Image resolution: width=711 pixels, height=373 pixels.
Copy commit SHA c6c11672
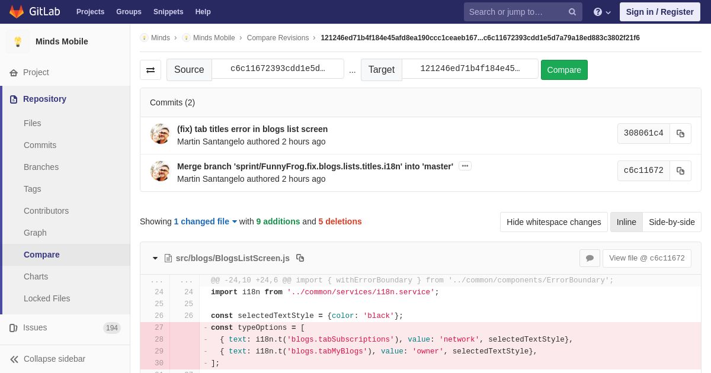tap(681, 171)
